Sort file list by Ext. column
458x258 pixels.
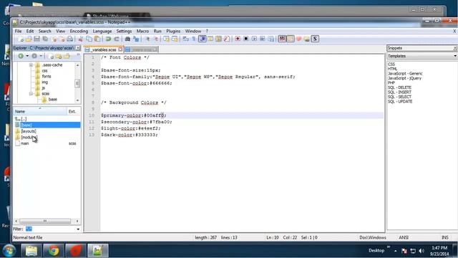[73, 112]
